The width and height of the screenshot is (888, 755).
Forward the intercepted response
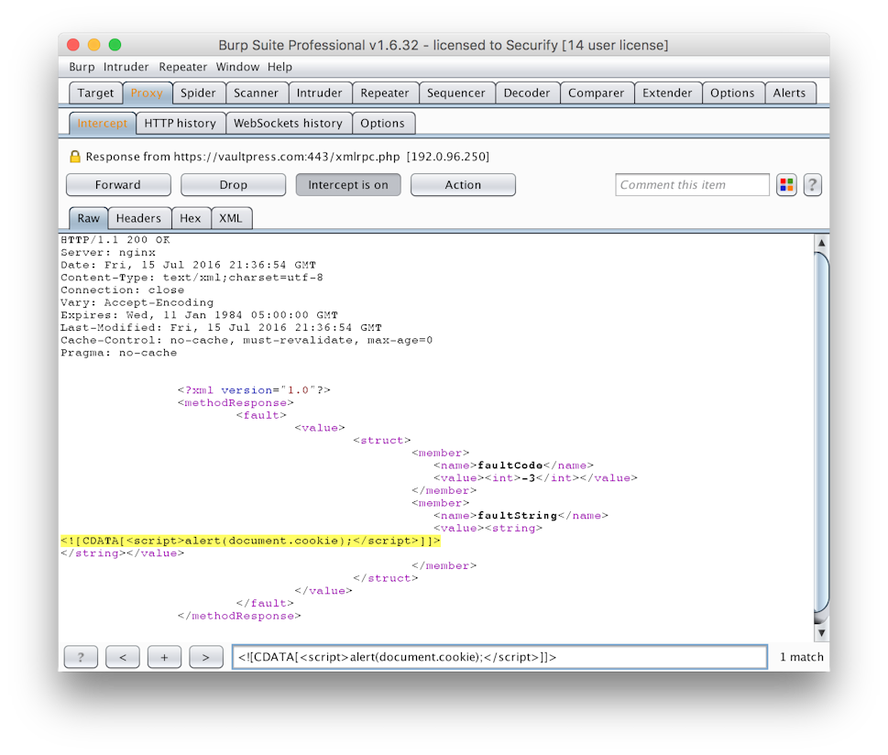pyautogui.click(x=118, y=185)
